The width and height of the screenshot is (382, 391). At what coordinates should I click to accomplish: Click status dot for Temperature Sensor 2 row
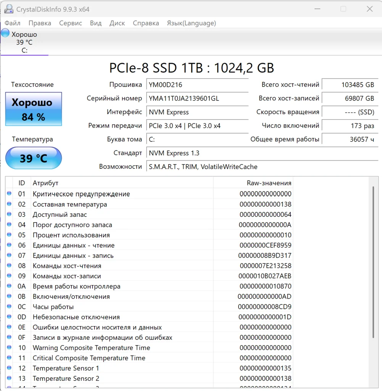pyautogui.click(x=9, y=378)
